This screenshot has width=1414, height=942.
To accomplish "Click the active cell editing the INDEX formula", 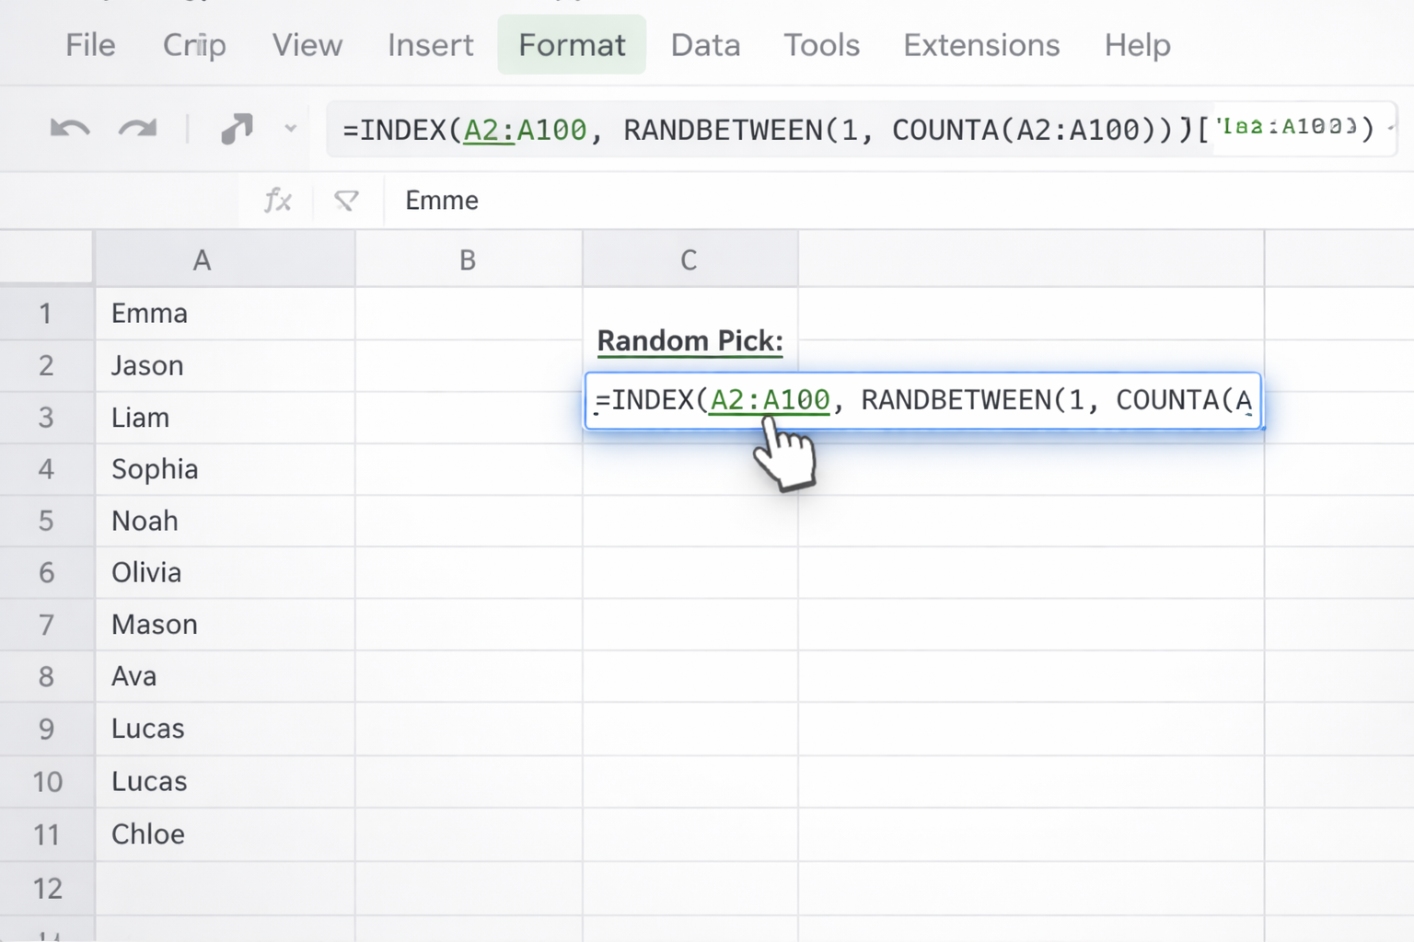I will (x=923, y=400).
